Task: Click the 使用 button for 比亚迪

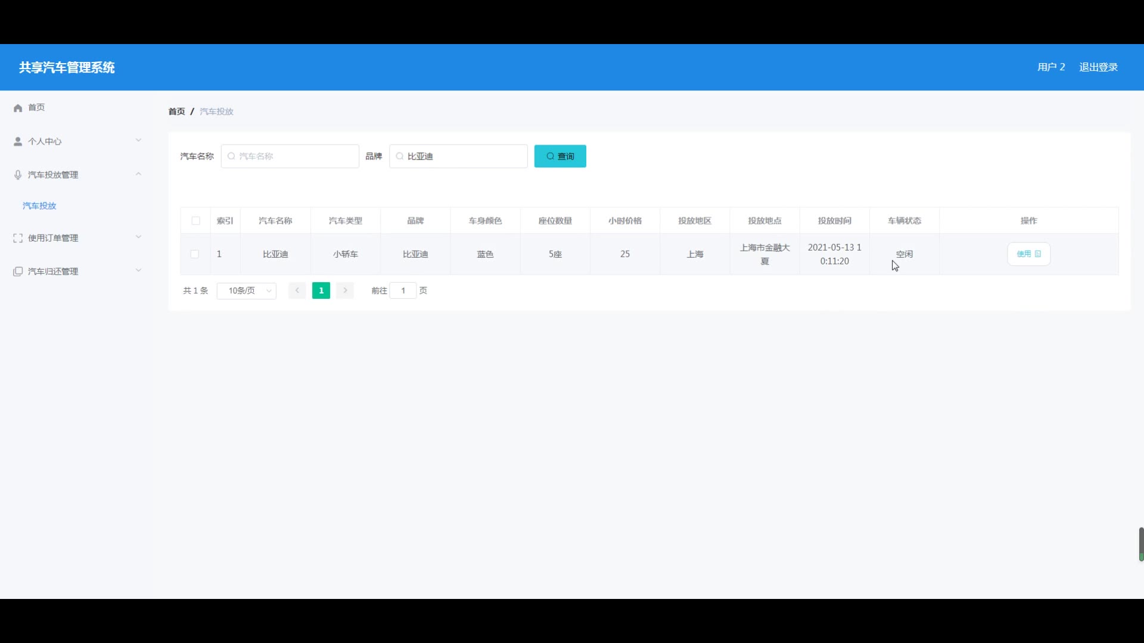Action: (1028, 254)
